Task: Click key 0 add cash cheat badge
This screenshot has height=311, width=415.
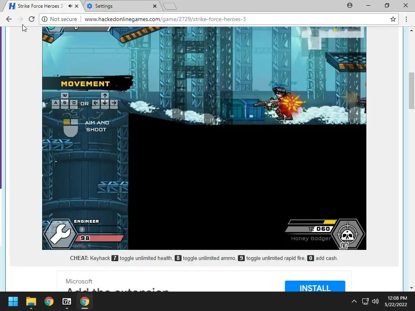Action: [x=311, y=258]
